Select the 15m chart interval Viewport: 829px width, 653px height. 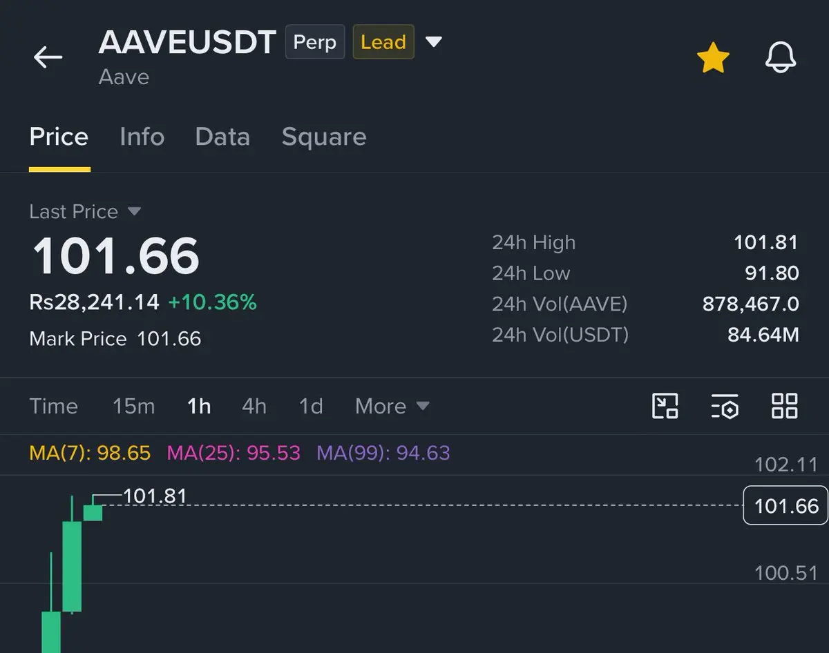click(x=133, y=406)
